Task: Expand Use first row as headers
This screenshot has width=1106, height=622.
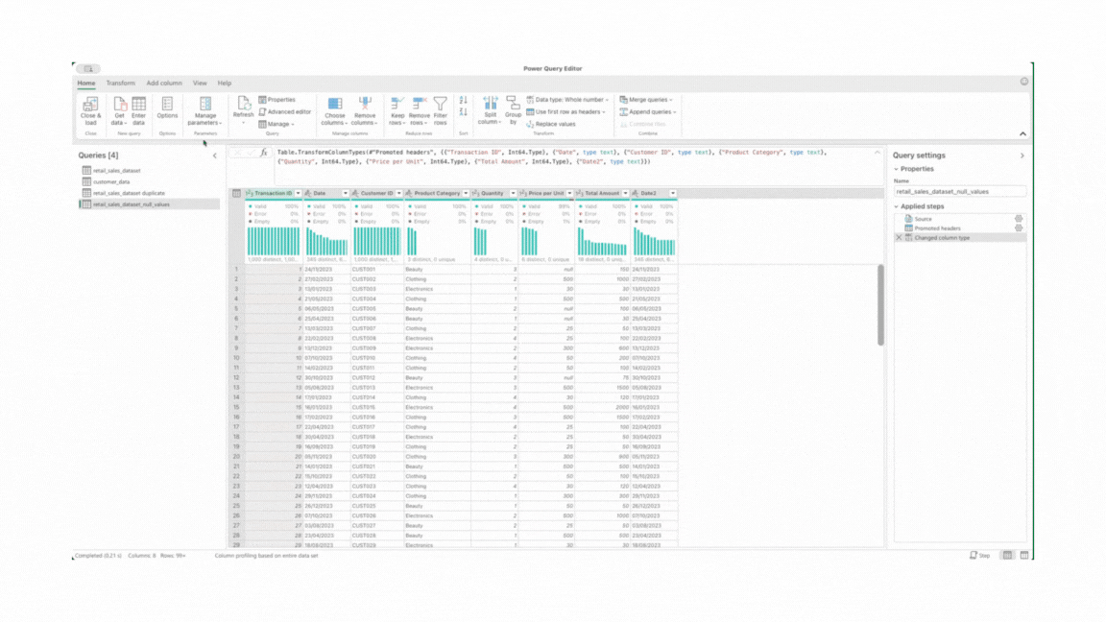Action: tap(566, 111)
